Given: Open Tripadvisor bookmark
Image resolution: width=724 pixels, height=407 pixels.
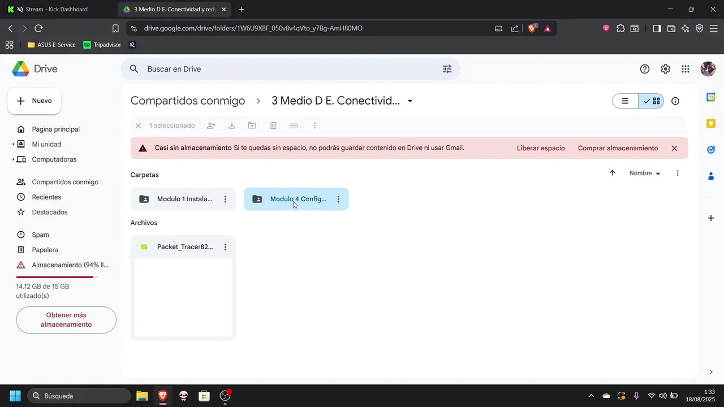Looking at the screenshot, I should point(102,45).
